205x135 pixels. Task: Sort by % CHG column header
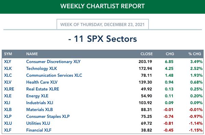195,54
